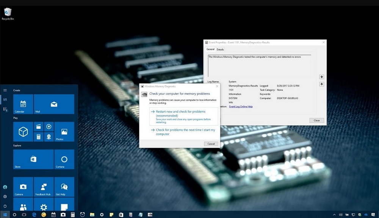Open File Explorer from taskbar
Viewport: 379px width, 218px height.
(x=92, y=215)
